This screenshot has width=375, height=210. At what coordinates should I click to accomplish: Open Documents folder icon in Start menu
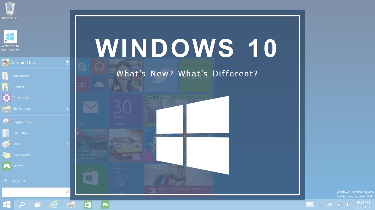6,76
